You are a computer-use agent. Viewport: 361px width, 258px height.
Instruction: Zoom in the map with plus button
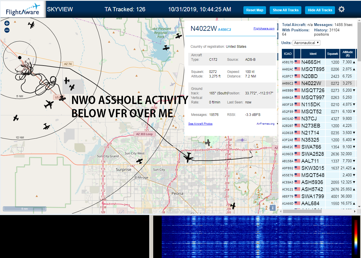point(7,23)
